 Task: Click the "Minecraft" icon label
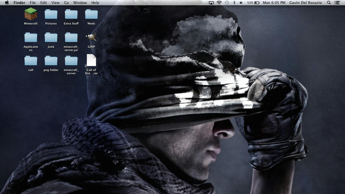[31, 23]
